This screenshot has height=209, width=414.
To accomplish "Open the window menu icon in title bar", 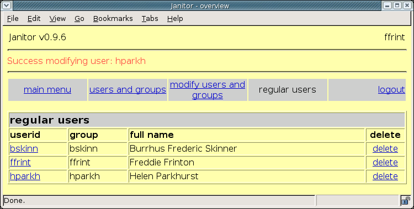I will coord(7,6).
